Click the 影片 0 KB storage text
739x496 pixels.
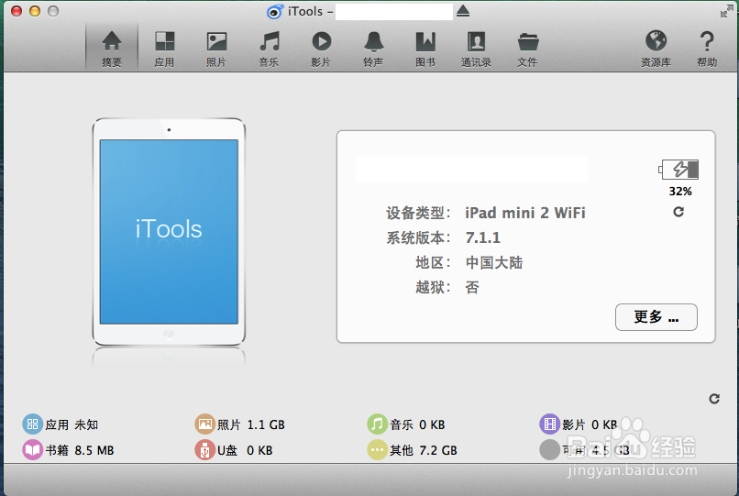[590, 424]
